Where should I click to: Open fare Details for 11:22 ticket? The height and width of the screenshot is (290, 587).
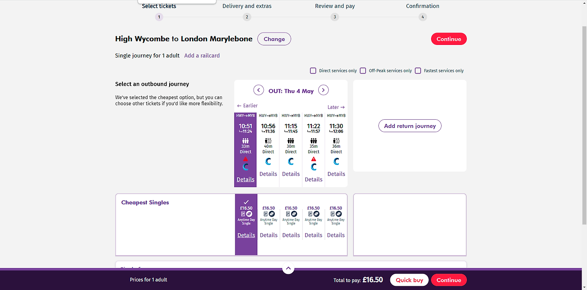point(314,235)
